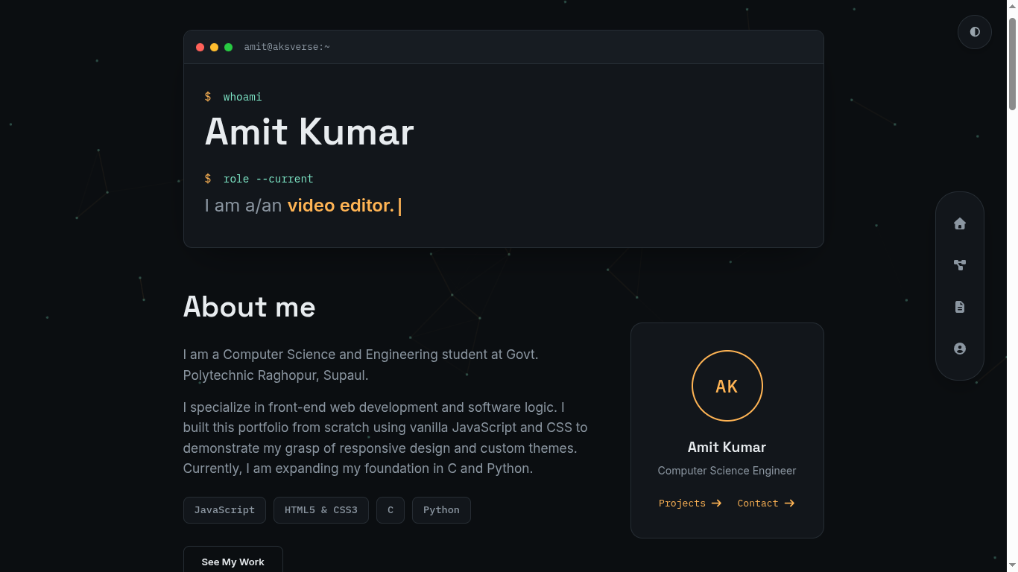
Task: Select the HTML5 & CSS3 skill tag
Action: pos(321,510)
